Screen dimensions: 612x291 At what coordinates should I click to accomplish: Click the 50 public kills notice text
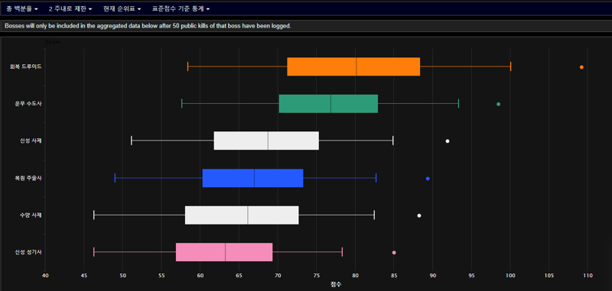[x=148, y=26]
